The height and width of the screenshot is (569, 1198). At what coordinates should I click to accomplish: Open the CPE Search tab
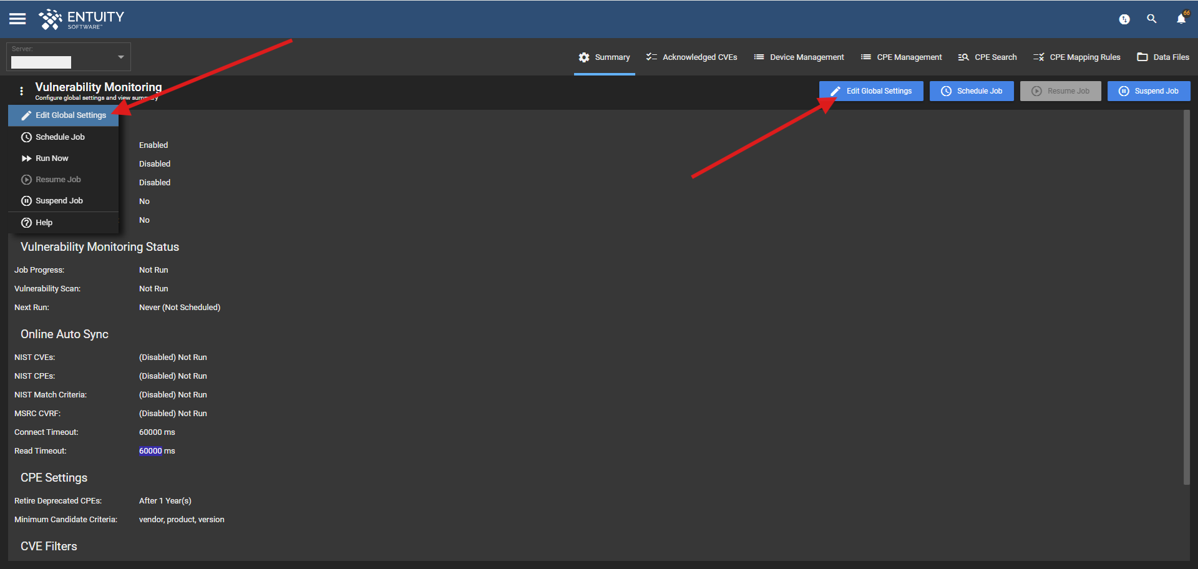[987, 57]
